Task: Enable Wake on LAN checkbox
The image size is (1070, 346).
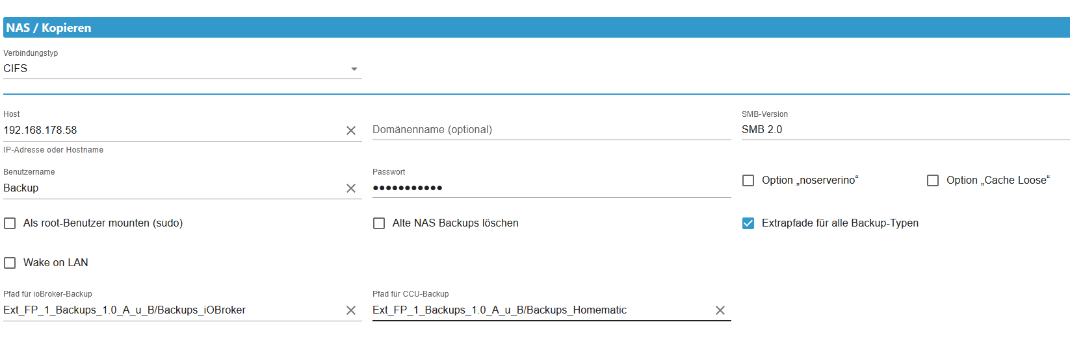Action: click(10, 263)
